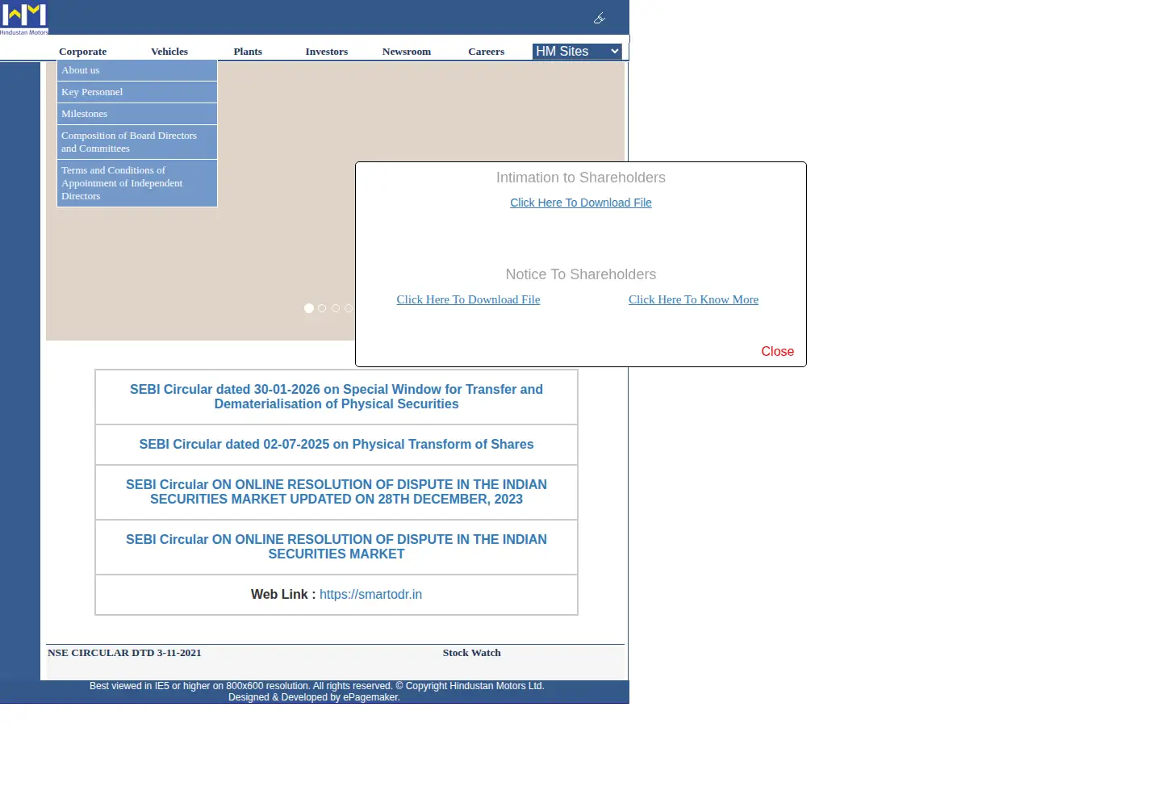Click Designed & Developed by ePagemaker text
This screenshot has width=1162, height=807.
pyautogui.click(x=314, y=697)
